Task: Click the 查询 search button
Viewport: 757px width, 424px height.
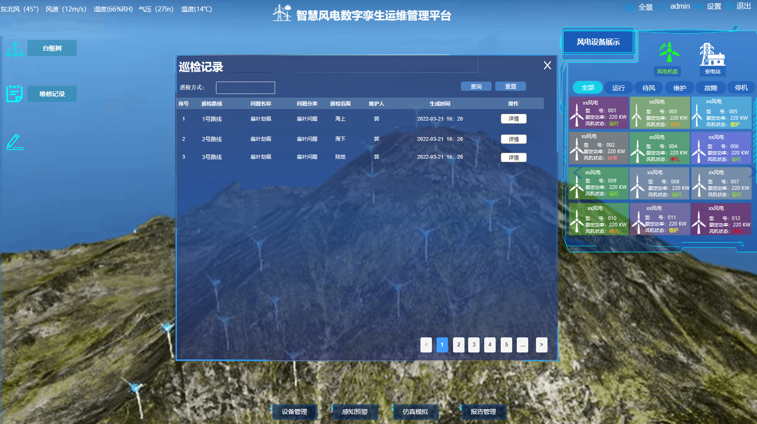Action: coord(476,86)
